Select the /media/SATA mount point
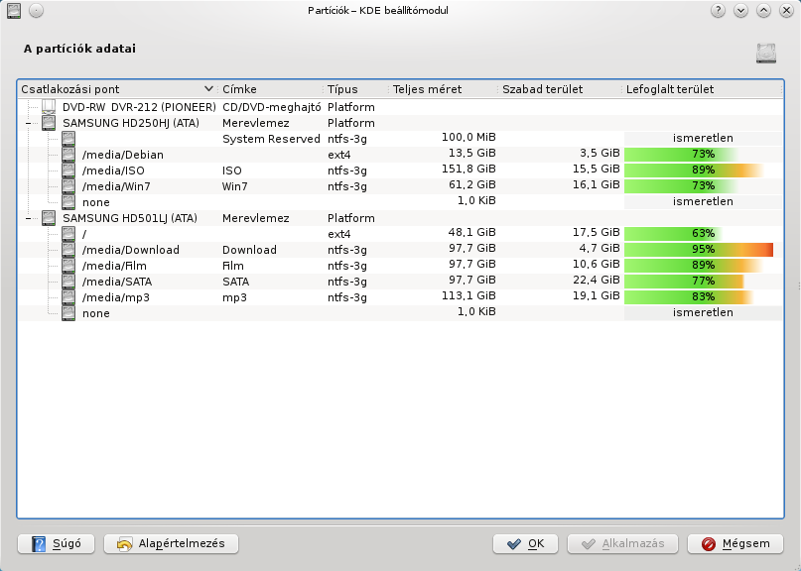 point(117,282)
